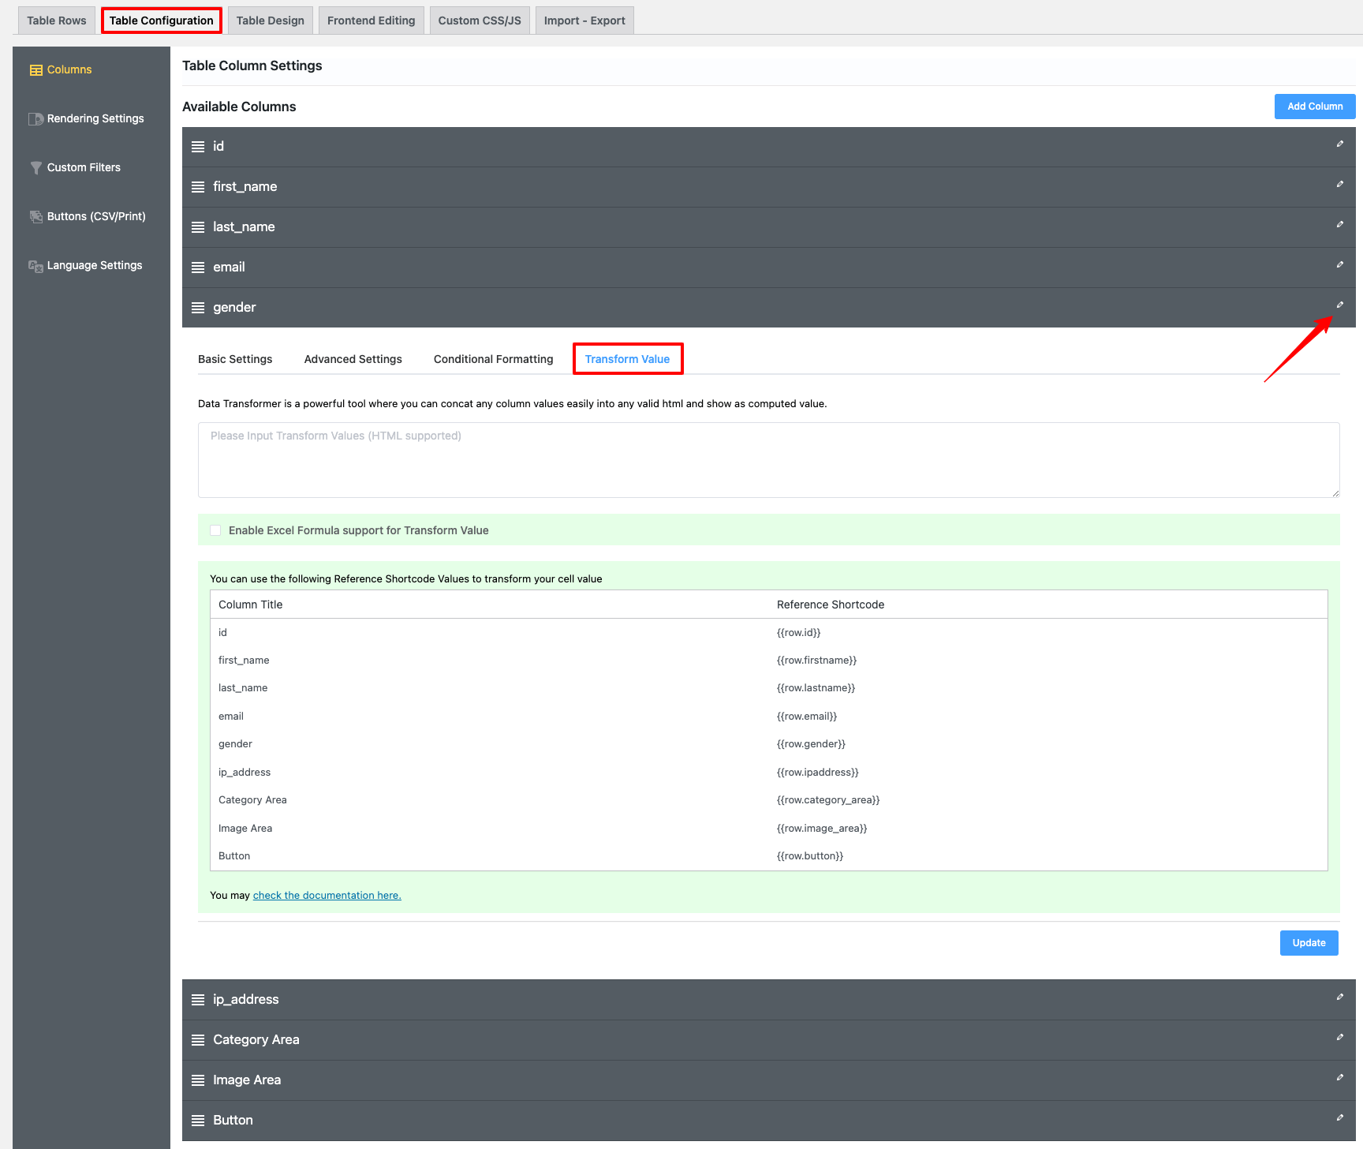Switch to the Table Rows tab

(x=57, y=21)
